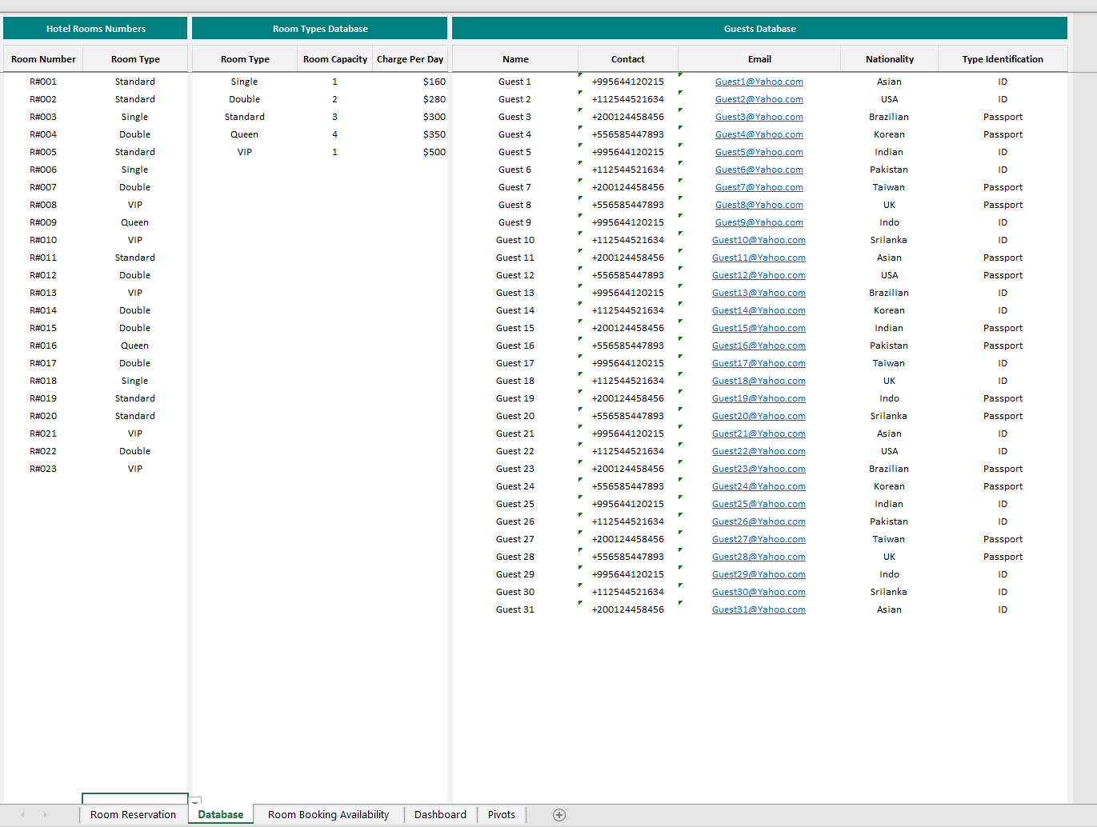
Task: Open the Guest5@Yahoo.com email link
Action: coord(759,152)
